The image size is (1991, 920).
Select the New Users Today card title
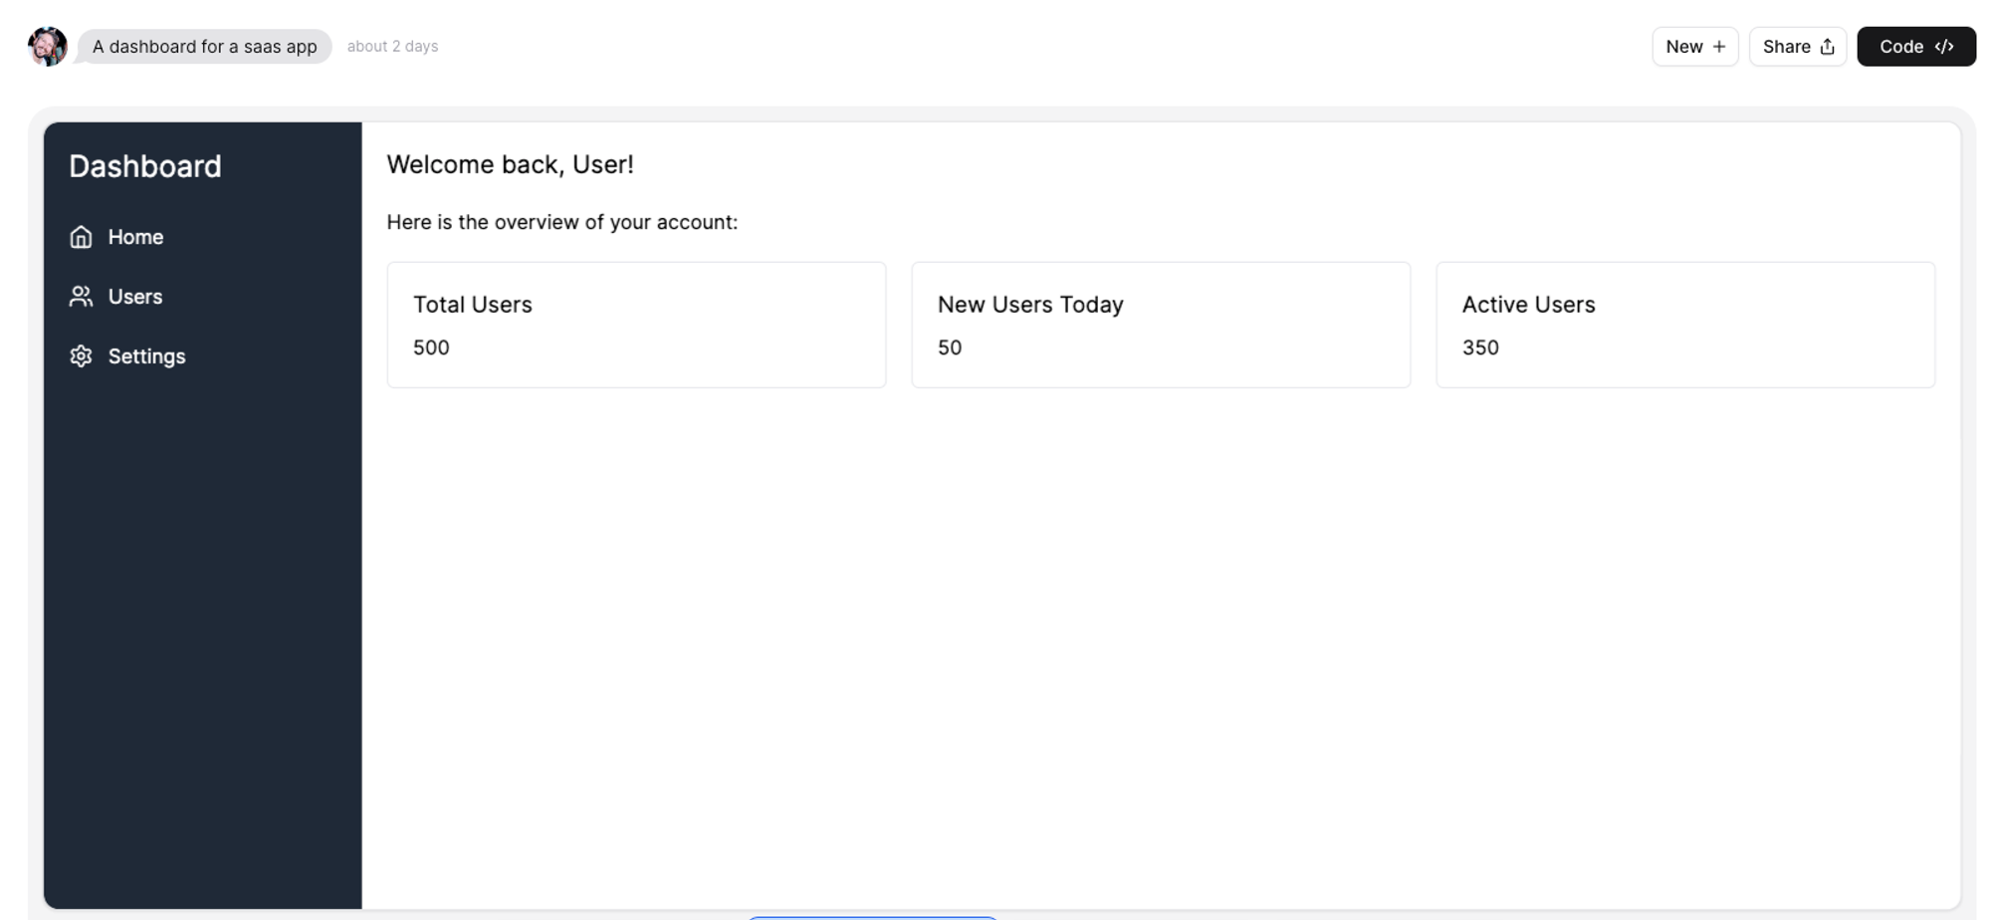click(x=1030, y=305)
